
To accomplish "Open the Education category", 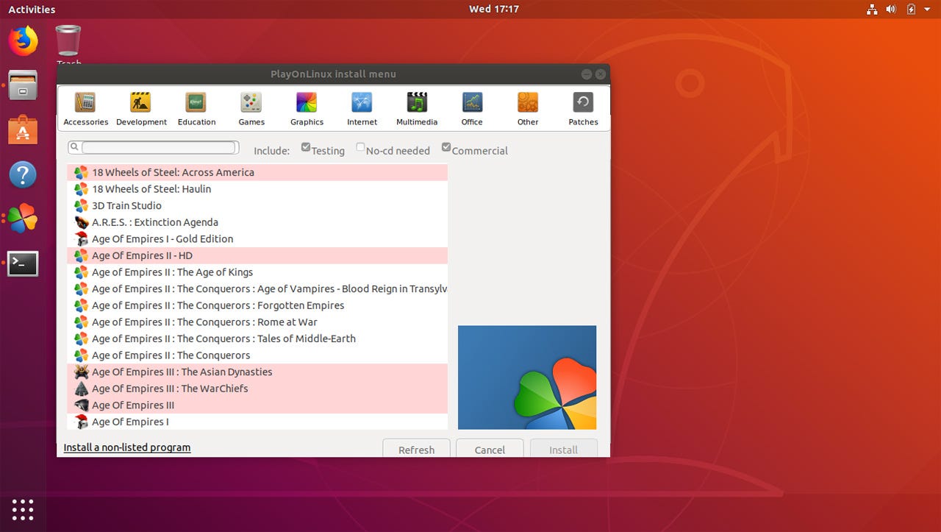I will [196, 107].
